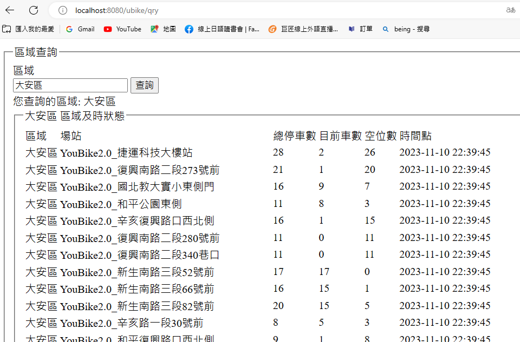Open 訂單 bookmark
Screen dimensions: 520x342
[x=361, y=29]
